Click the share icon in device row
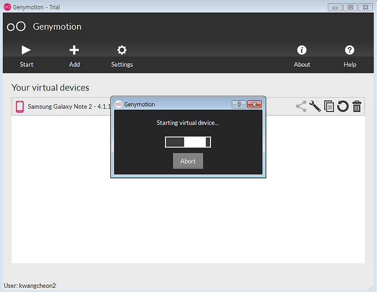Image resolution: width=377 pixels, height=292 pixels. pos(301,106)
